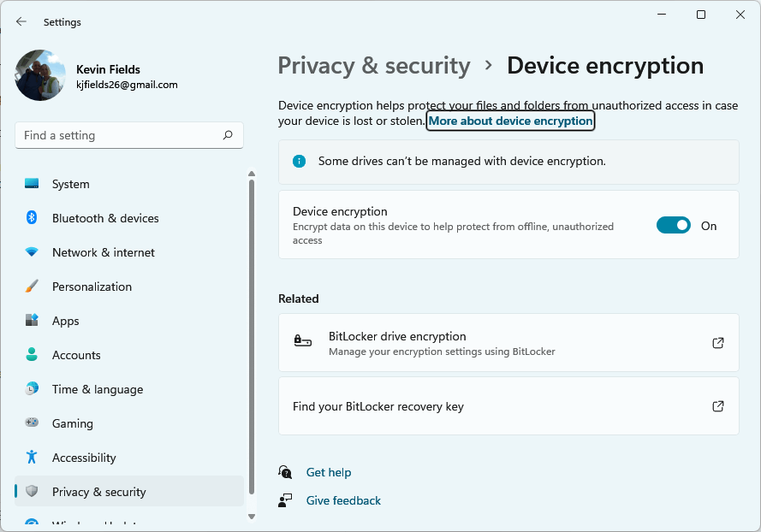The image size is (761, 532).
Task: Click the System monitor icon in sidebar
Action: (32, 184)
